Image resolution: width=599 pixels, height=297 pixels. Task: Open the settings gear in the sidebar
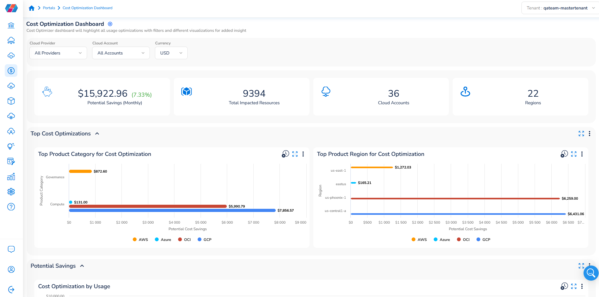tap(11, 191)
